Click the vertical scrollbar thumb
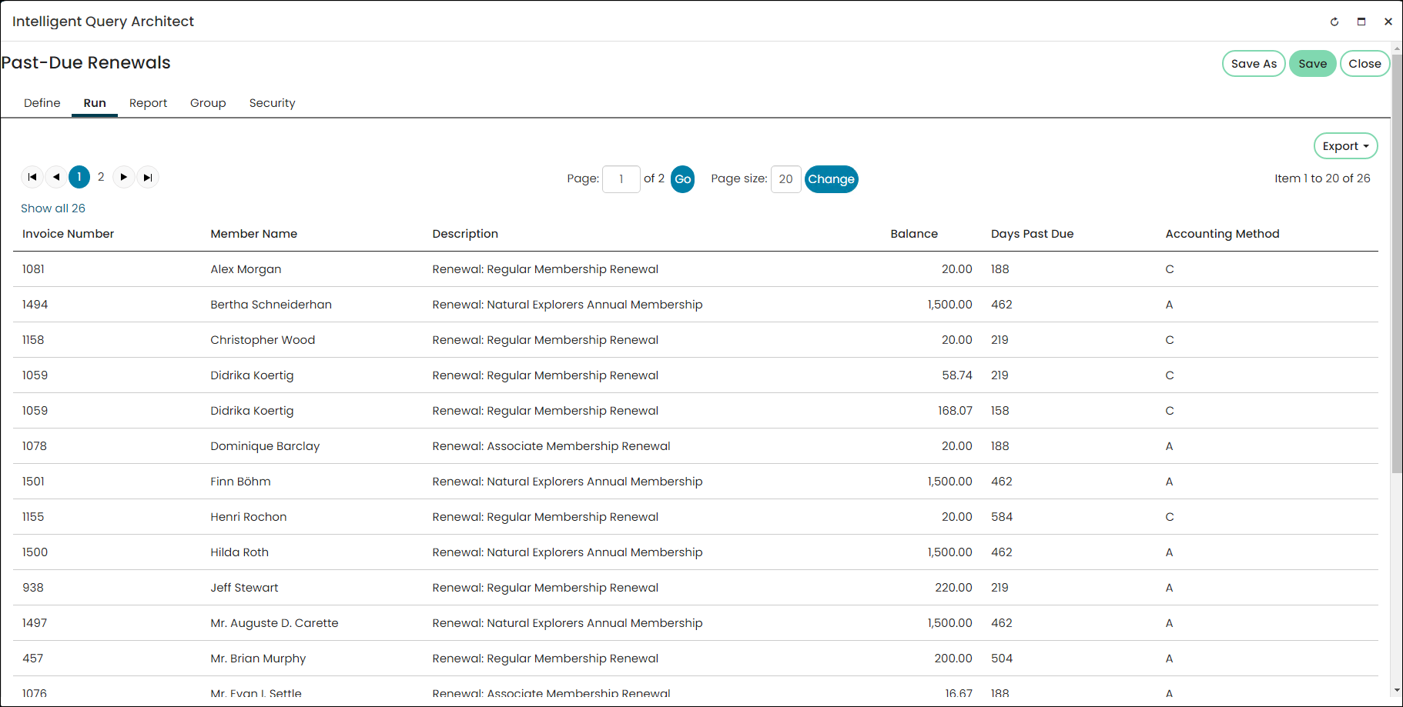The width and height of the screenshot is (1403, 707). tap(1397, 263)
